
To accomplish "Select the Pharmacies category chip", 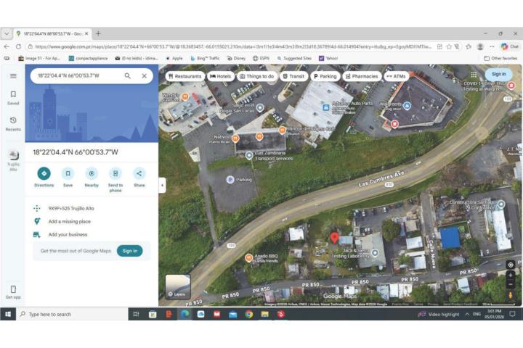I will point(362,76).
